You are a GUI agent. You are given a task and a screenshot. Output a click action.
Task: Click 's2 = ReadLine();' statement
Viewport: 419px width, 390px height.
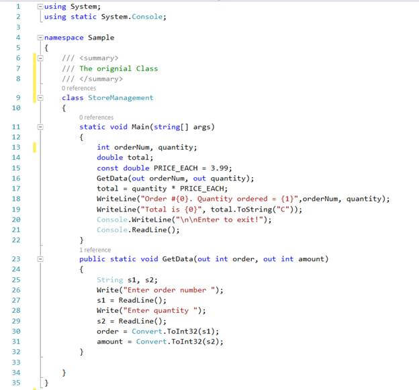coord(132,321)
